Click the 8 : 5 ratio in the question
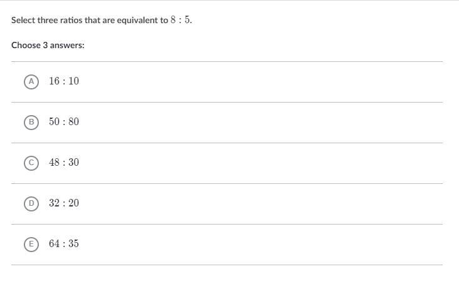Image resolution: width=459 pixels, height=289 pixels. click(181, 20)
